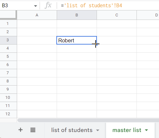The width and height of the screenshot is (159, 138).
Task: Select row 7 header
Action: coord(8,73)
